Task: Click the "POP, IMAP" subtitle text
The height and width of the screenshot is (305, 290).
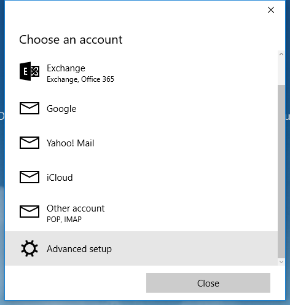Action: tap(64, 220)
